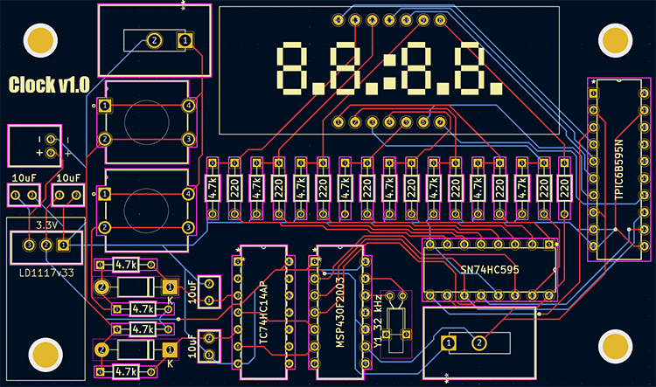
Task: Click the lower push button's center circle
Action: click(146, 210)
